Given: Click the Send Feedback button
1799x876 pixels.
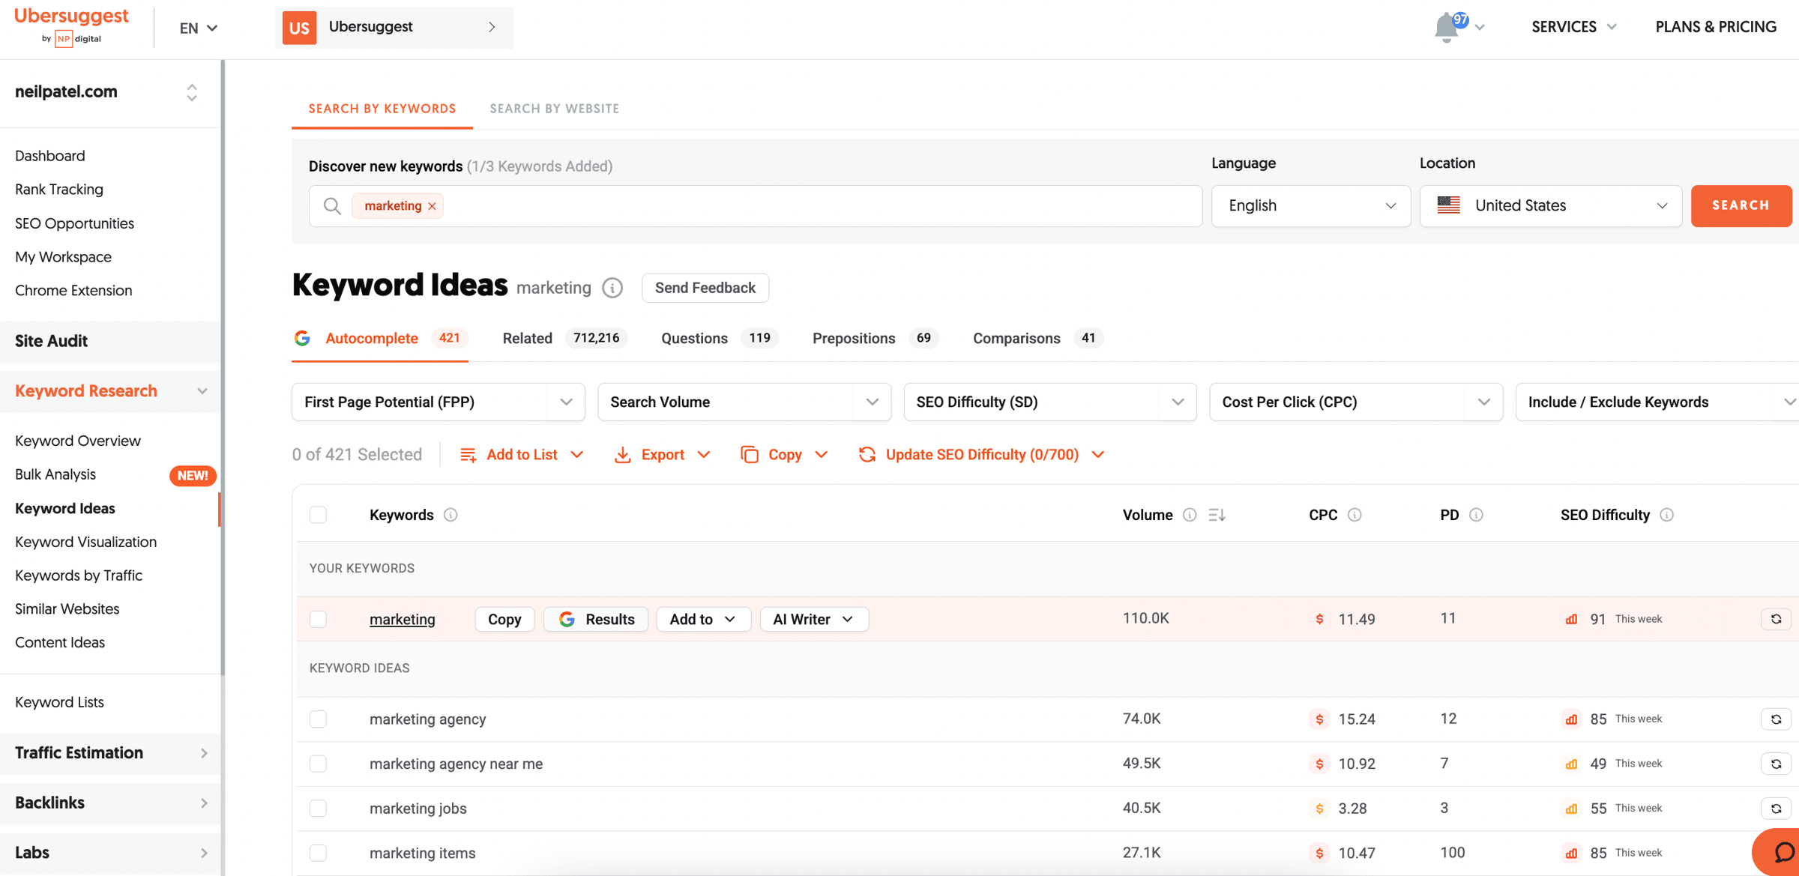Looking at the screenshot, I should (705, 288).
